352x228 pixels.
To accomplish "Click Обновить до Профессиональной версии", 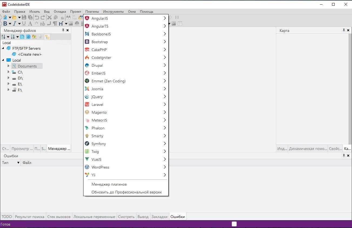I will (126, 192).
